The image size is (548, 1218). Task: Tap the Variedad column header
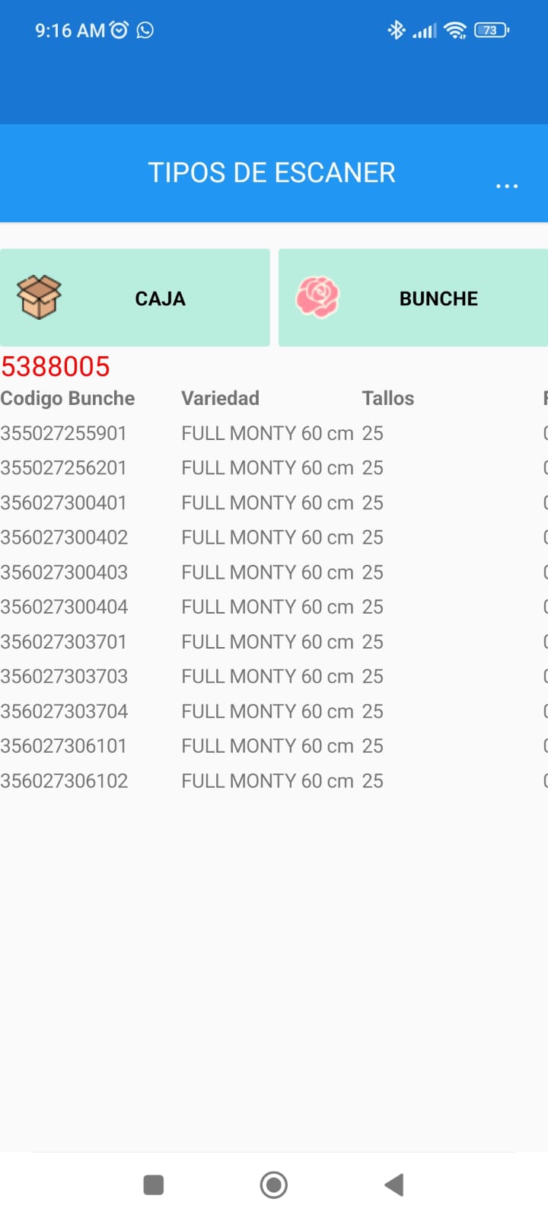220,398
